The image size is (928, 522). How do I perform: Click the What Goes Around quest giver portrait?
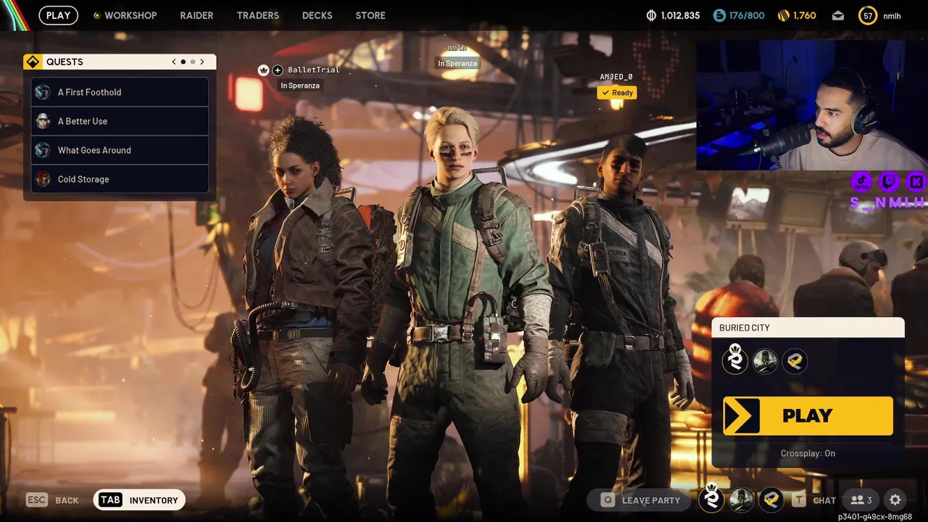click(x=43, y=150)
